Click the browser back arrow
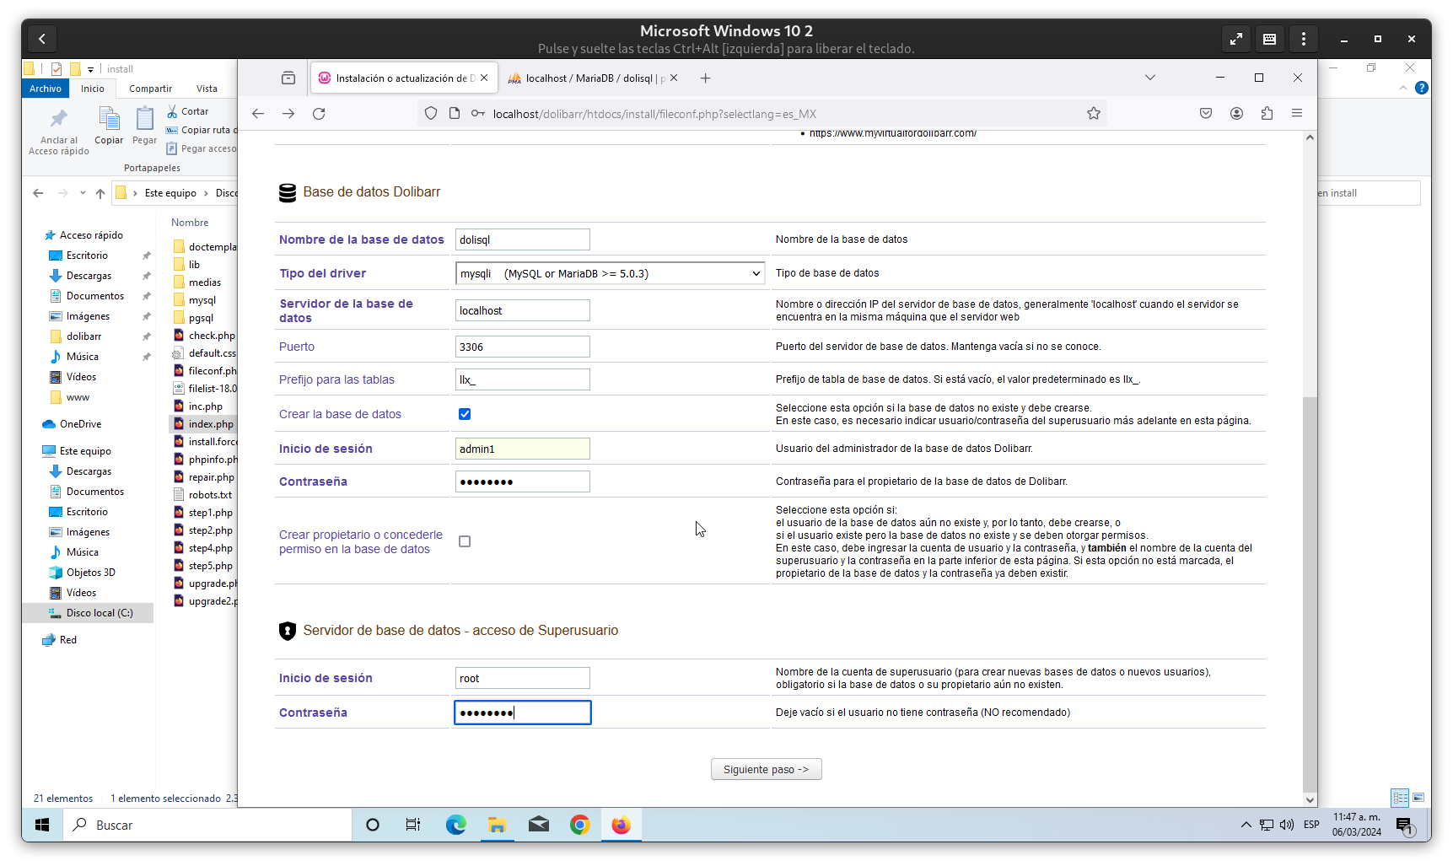Image resolution: width=1453 pixels, height=866 pixels. [258, 114]
